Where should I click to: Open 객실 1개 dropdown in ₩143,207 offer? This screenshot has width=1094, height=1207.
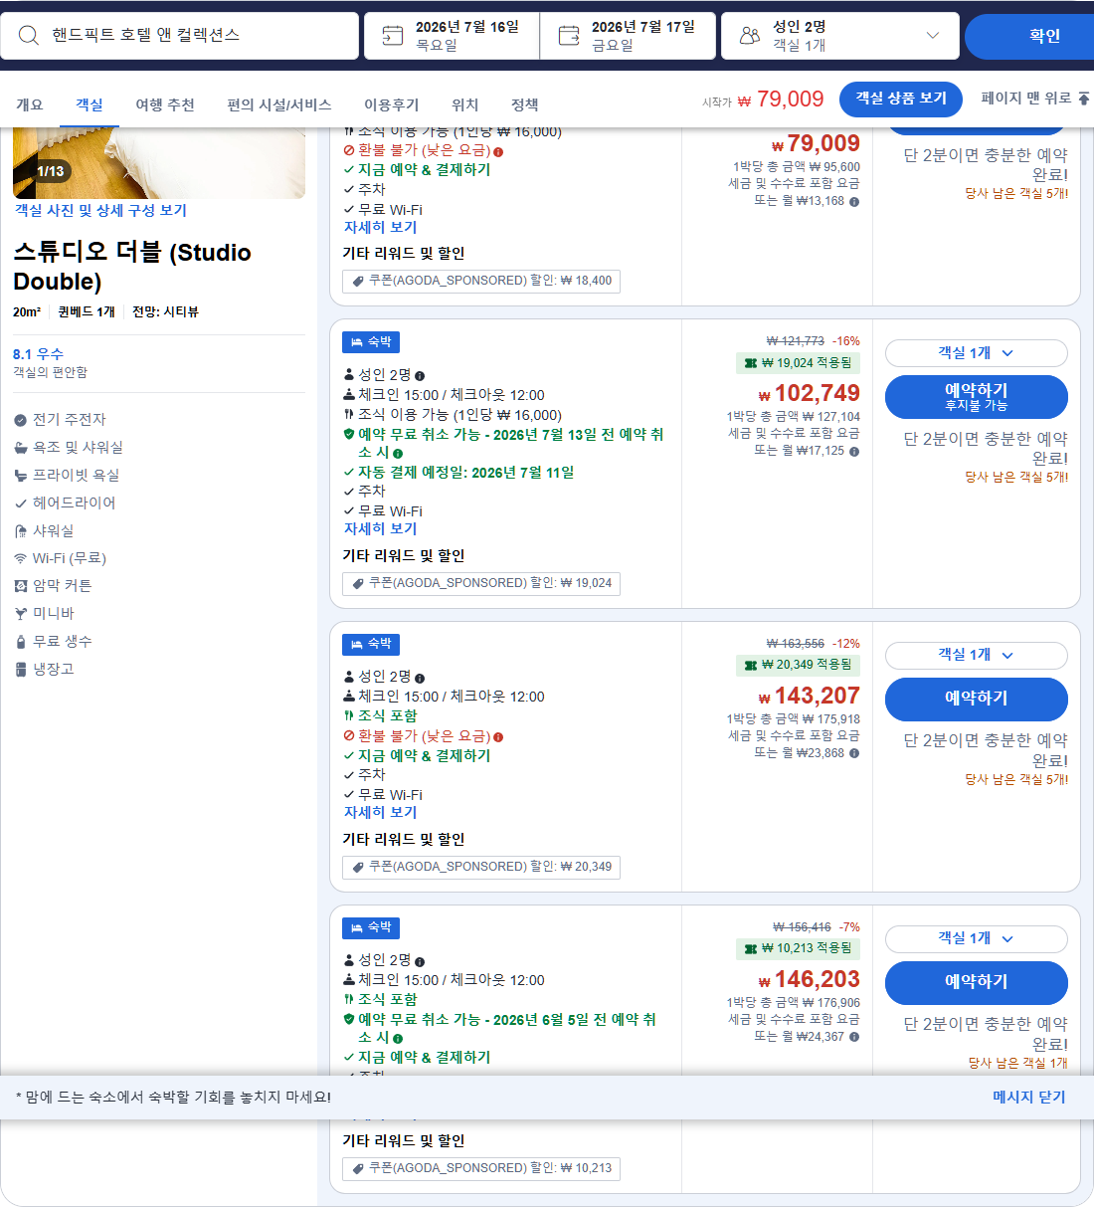(976, 655)
